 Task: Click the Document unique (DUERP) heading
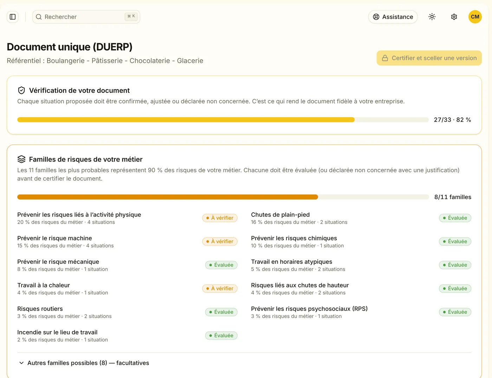tap(70, 47)
